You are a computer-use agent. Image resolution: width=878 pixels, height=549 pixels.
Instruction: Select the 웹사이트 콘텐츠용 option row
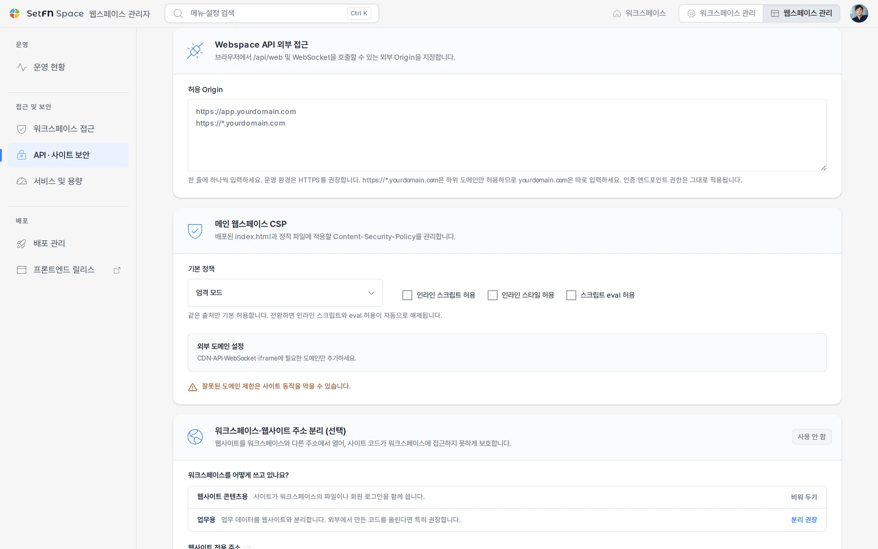pyautogui.click(x=507, y=497)
